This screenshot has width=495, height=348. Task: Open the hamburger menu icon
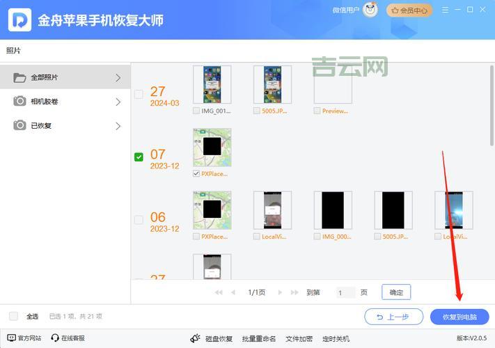[x=445, y=10]
